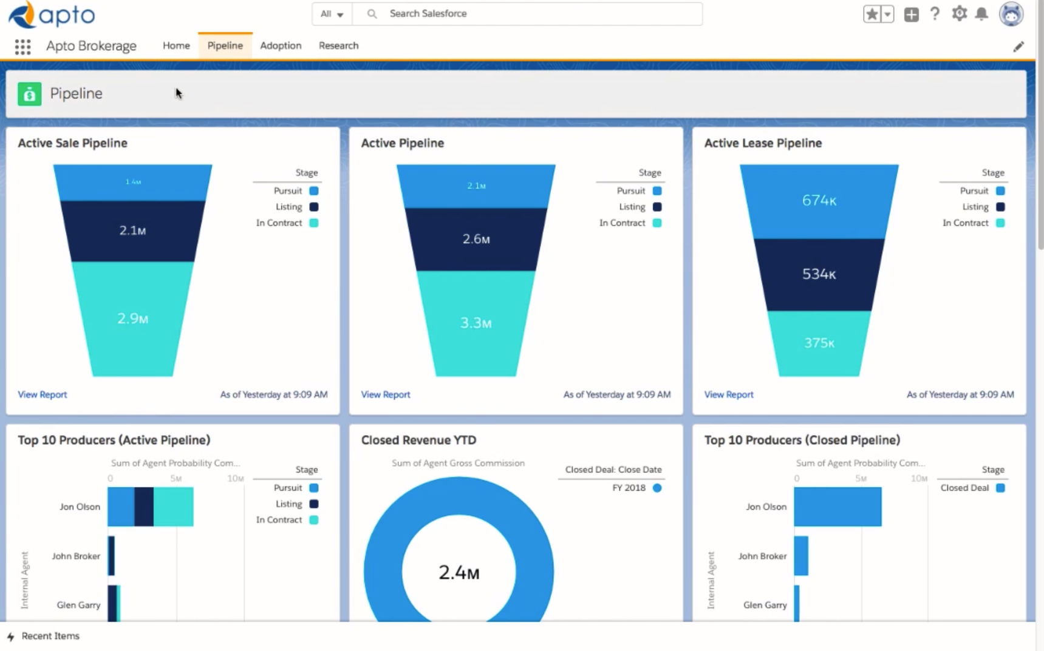This screenshot has width=1044, height=651.
Task: Click In Contract swatch in Active Lease Pipeline legend
Action: point(1000,223)
